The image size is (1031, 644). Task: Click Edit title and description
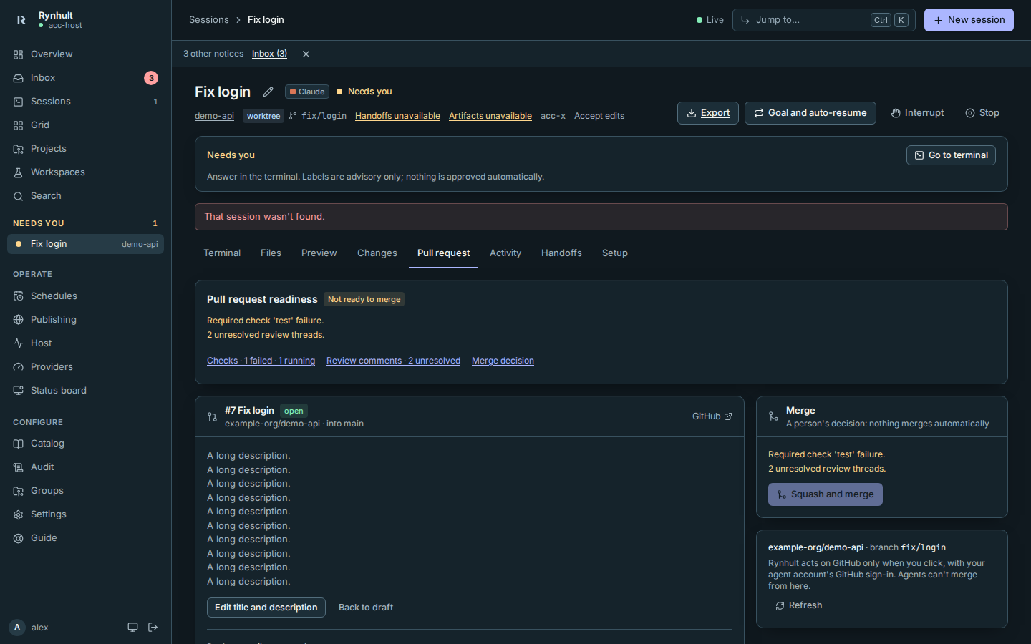coord(266,608)
